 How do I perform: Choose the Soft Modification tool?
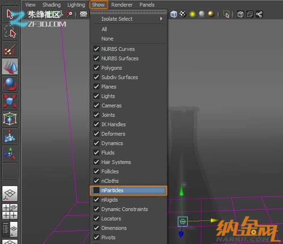[x=10, y=137]
